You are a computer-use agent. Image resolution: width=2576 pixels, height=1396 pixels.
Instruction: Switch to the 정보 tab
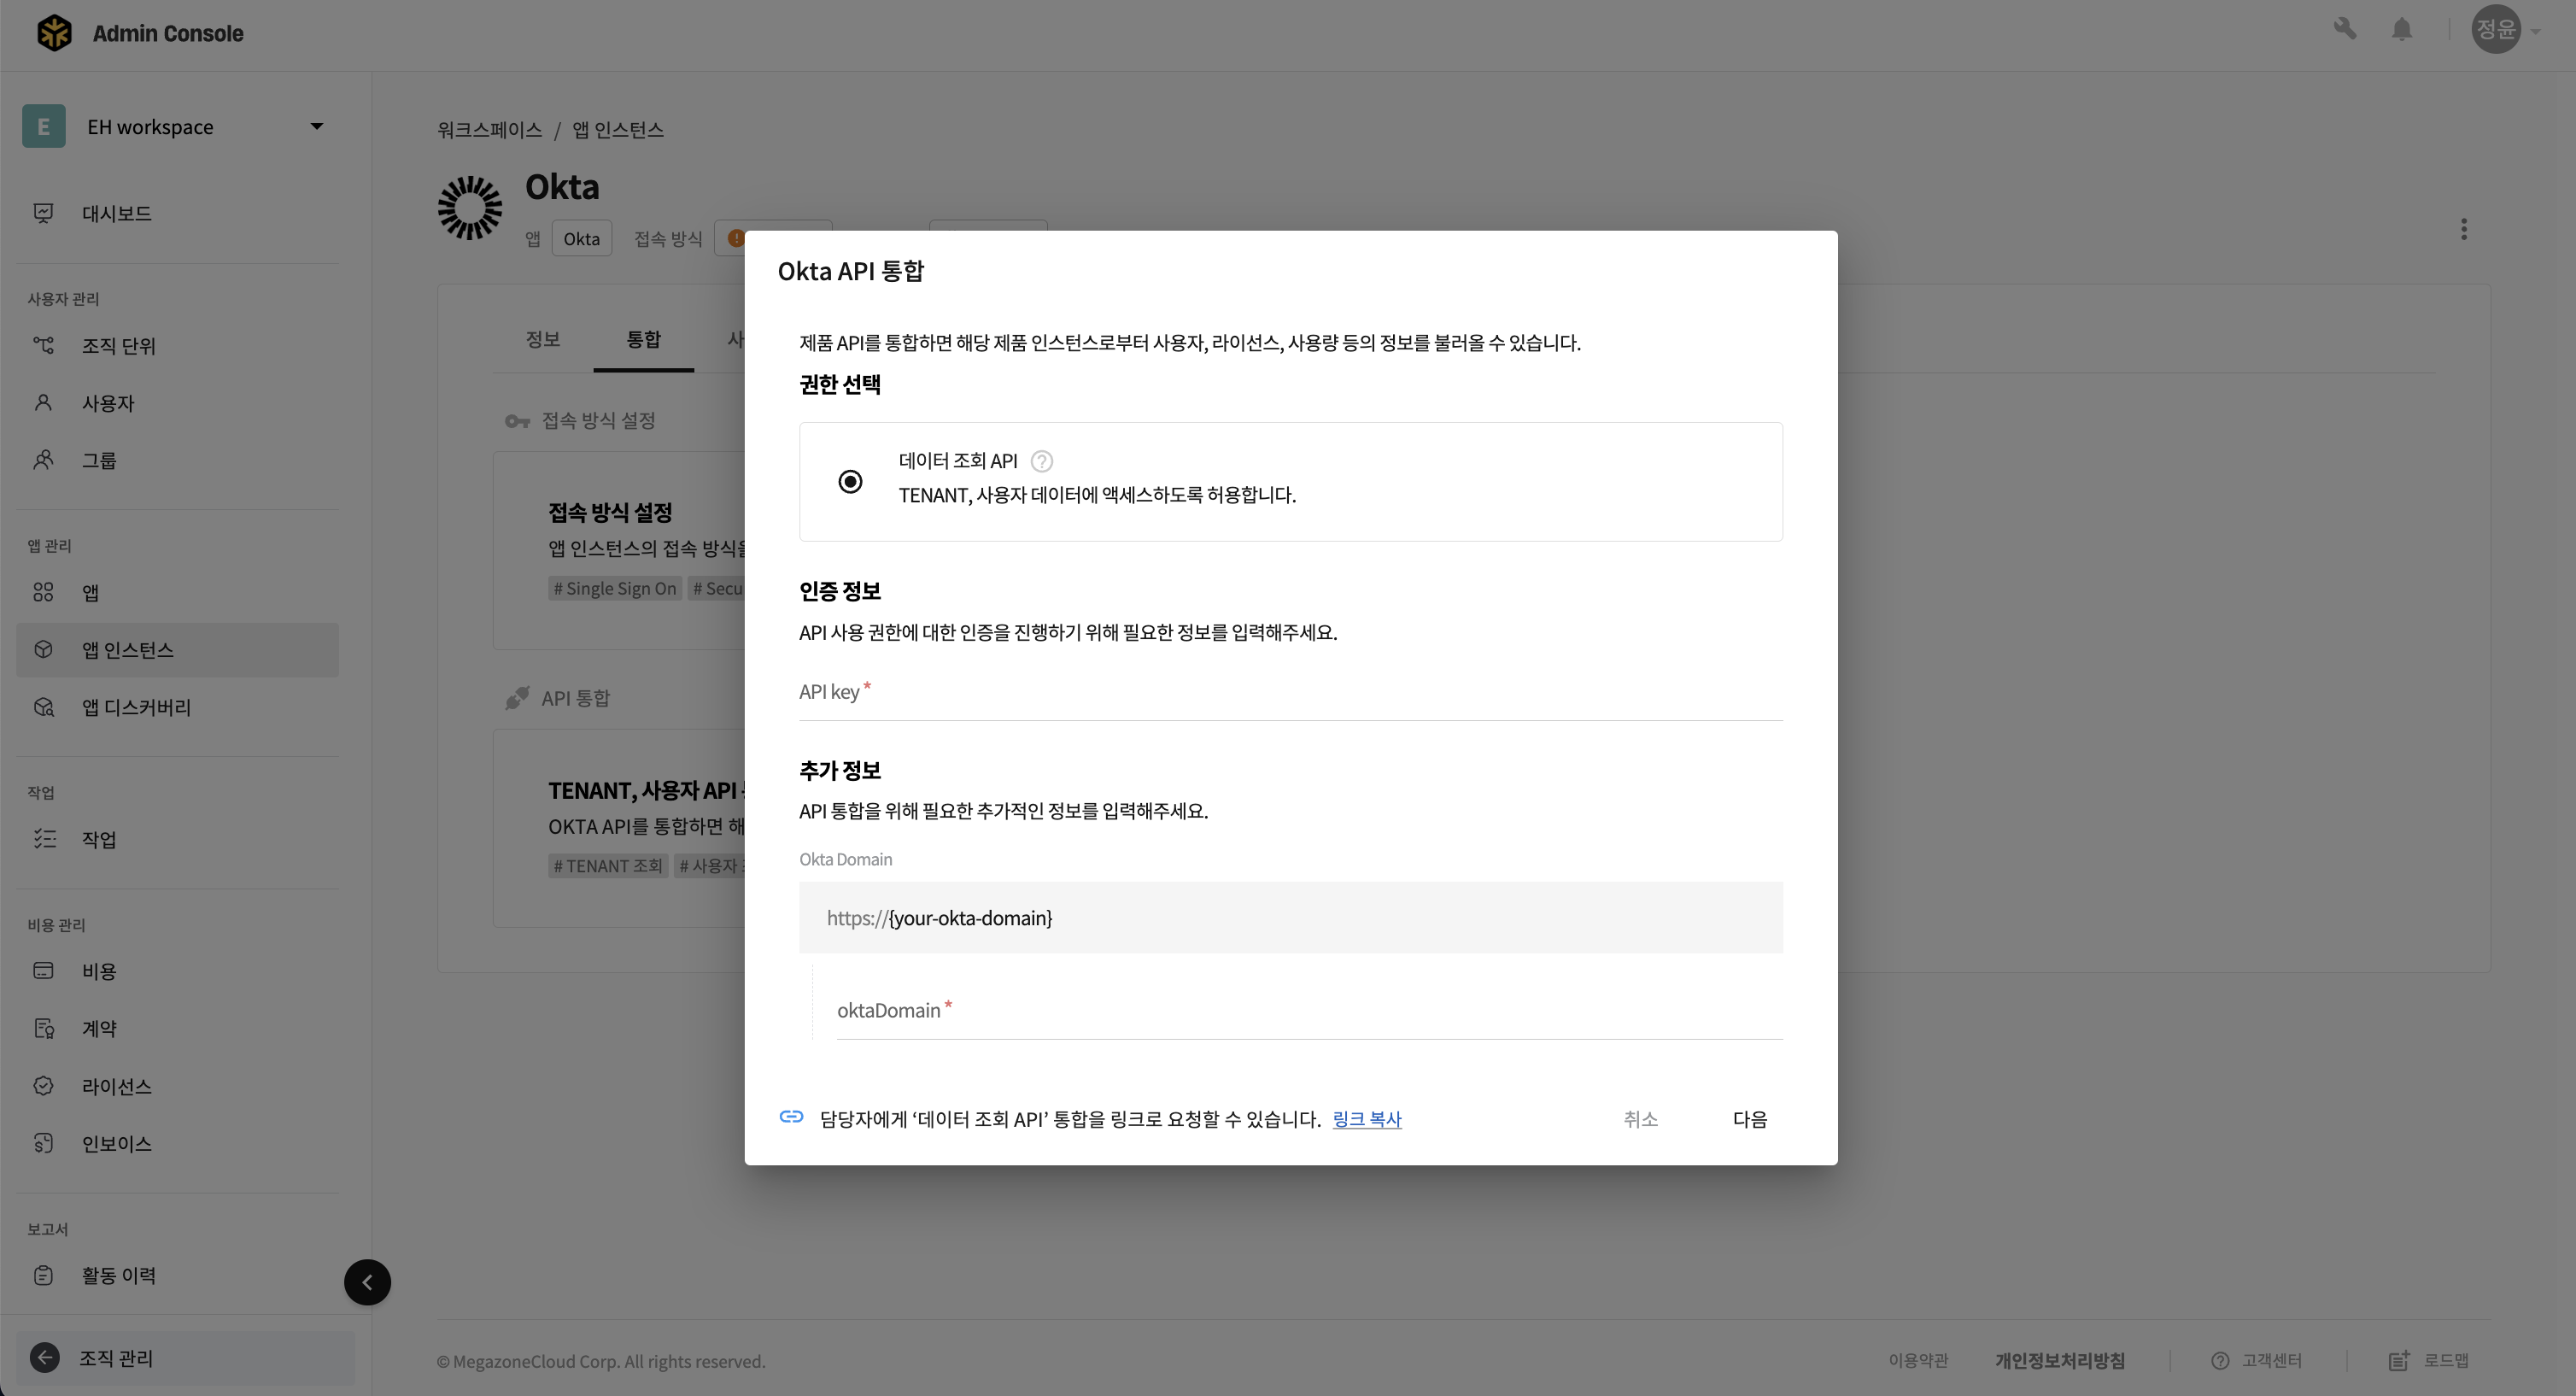(x=543, y=339)
